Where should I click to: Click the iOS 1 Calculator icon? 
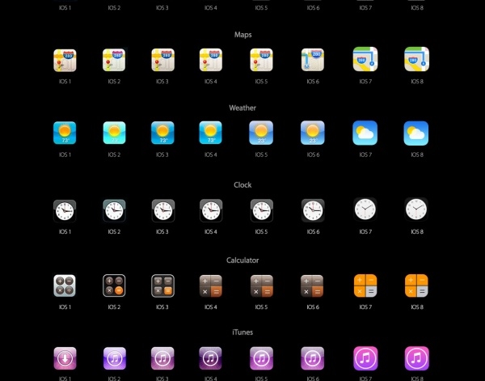[65, 286]
